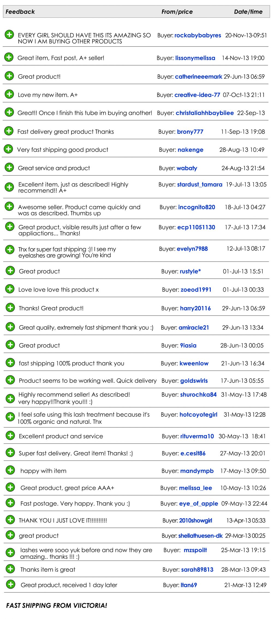Screen dimensions: 273x619
Task: Open buyer profile creative-idea-77
Action: (197, 95)
